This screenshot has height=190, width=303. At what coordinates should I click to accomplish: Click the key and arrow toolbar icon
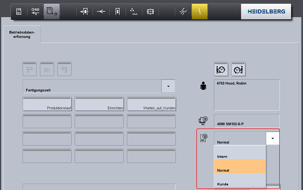[x=35, y=11]
